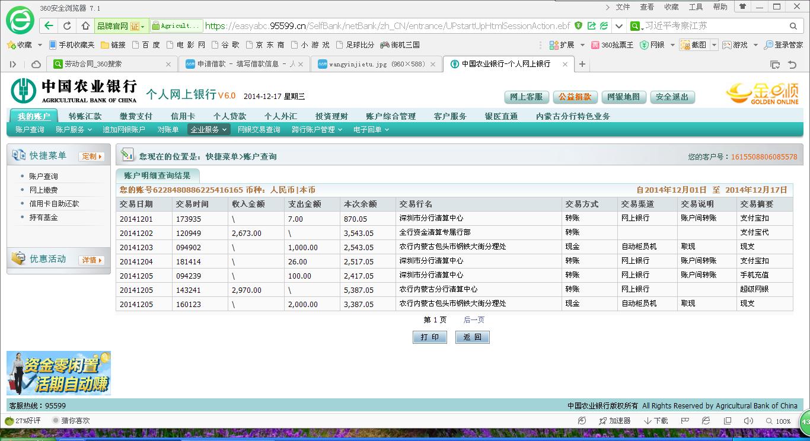Open the 电子回单 dropdown
Viewport: 810px width, 441px height.
click(371, 130)
